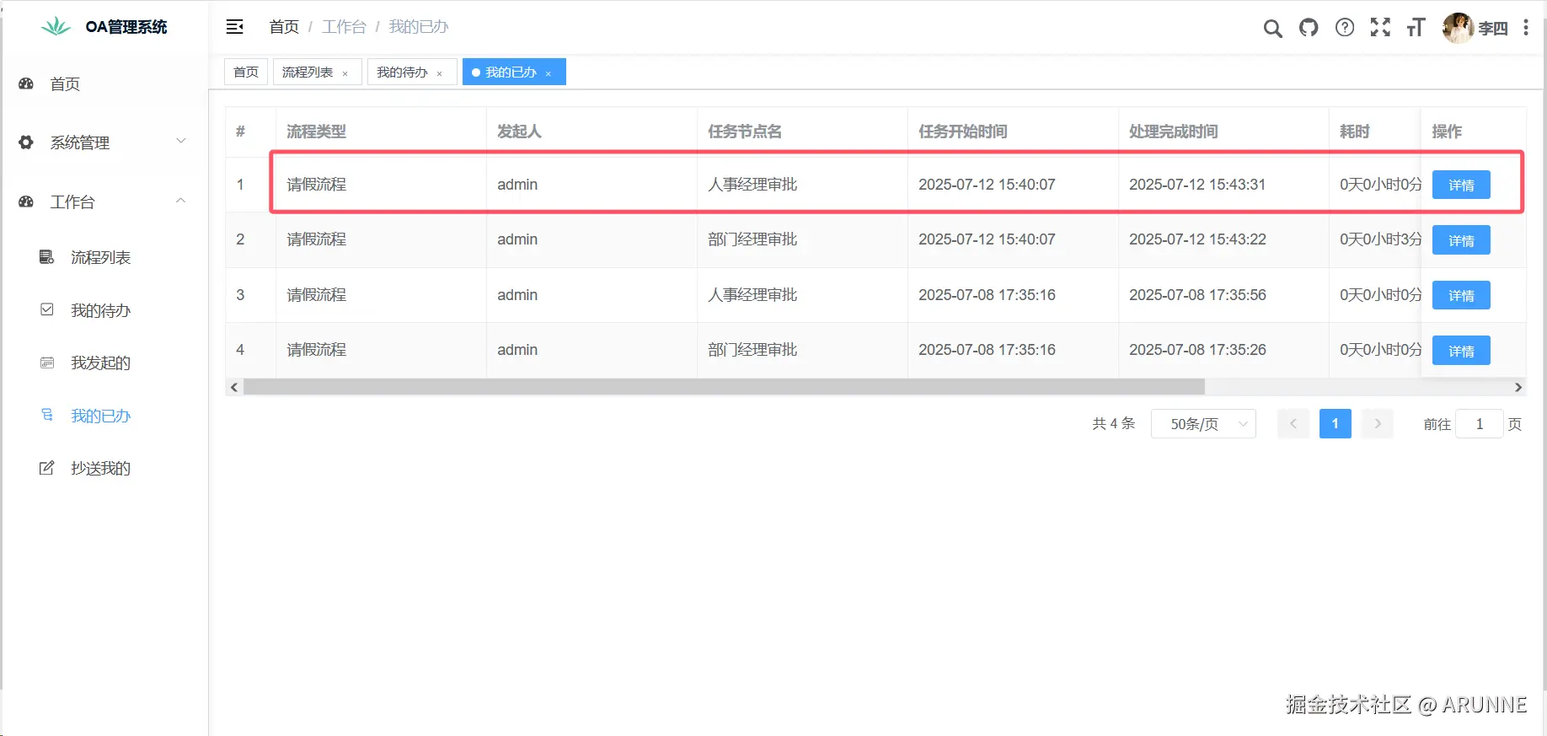Click 首页 in the breadcrumb

[284, 27]
